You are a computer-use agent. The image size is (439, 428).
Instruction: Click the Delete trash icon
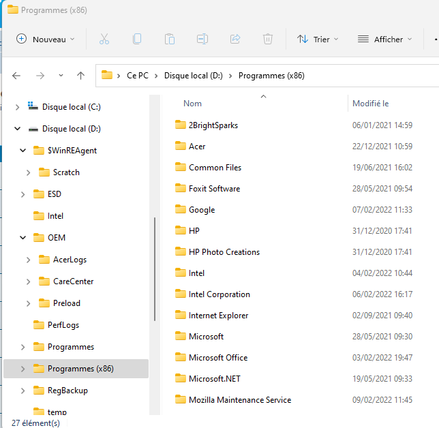[268, 39]
